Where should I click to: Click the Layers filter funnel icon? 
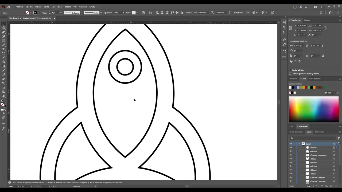(x=339, y=138)
